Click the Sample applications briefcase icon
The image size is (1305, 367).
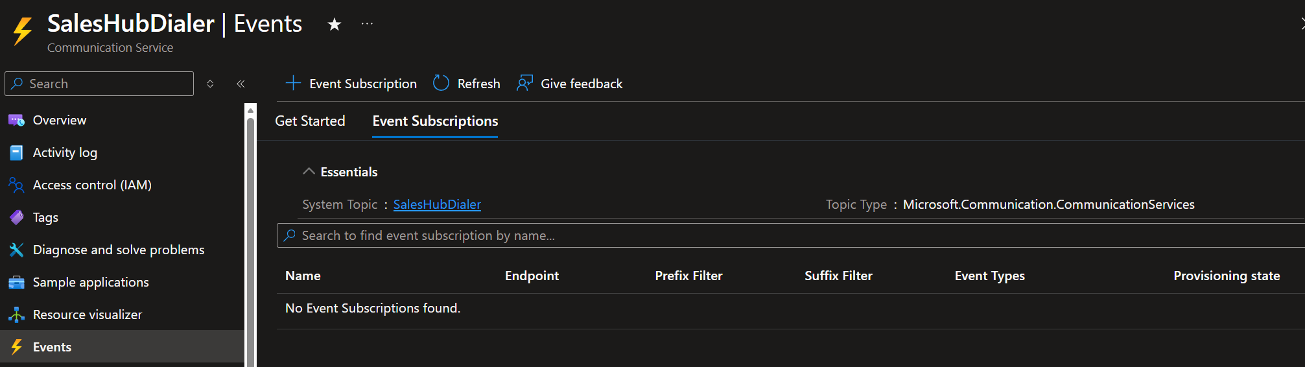coord(16,283)
